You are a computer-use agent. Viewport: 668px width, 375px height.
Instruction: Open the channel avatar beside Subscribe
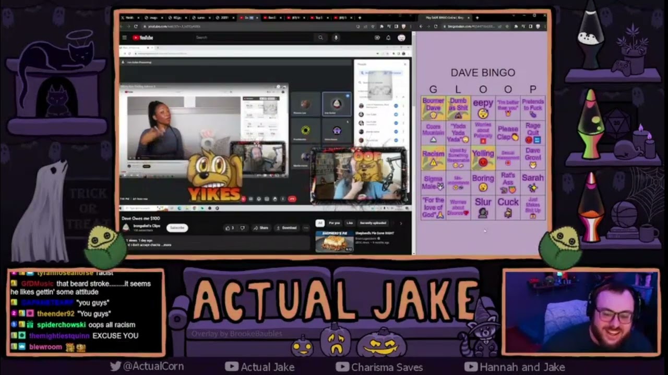click(x=126, y=228)
